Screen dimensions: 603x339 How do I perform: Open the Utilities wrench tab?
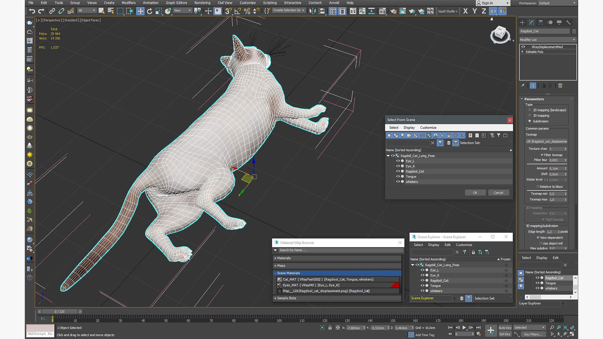pos(568,22)
